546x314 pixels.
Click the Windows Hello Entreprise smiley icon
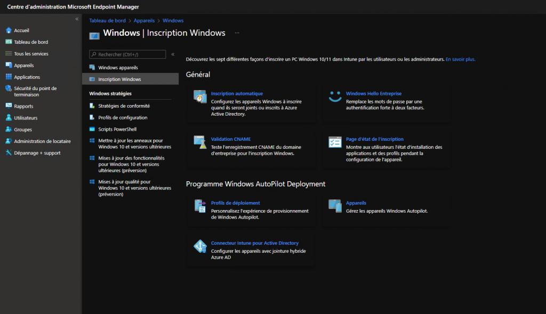tap(335, 96)
